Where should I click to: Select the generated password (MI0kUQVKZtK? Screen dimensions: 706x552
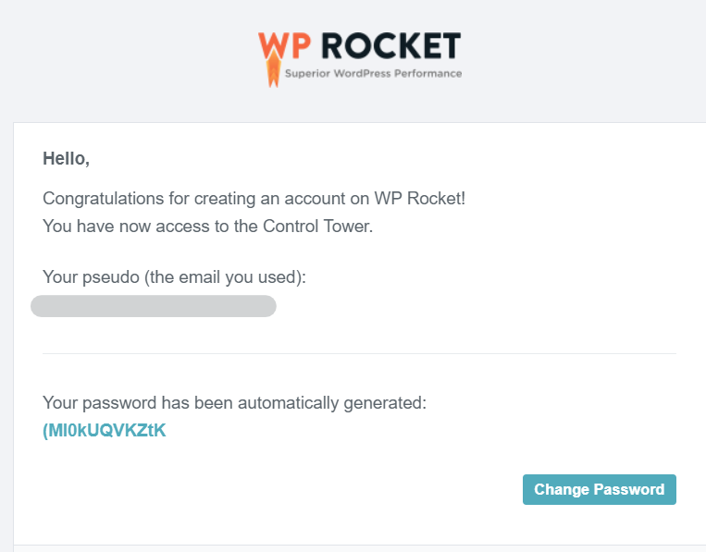coord(104,431)
